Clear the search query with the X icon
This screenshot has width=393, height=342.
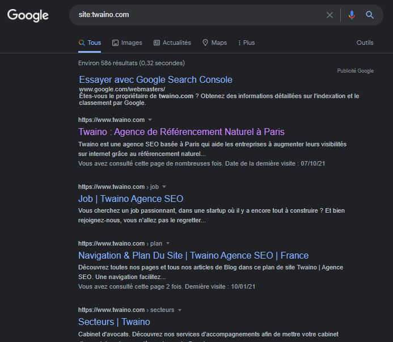(329, 15)
